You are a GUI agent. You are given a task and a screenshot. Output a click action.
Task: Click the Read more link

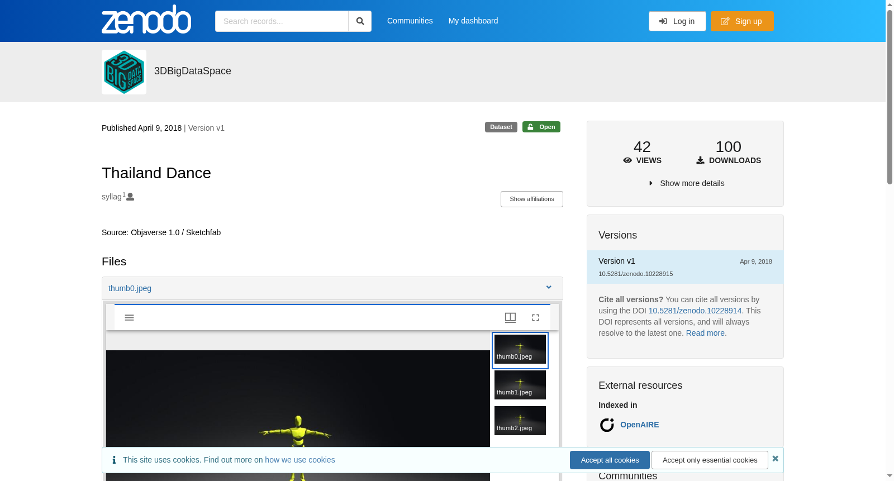[x=705, y=333]
